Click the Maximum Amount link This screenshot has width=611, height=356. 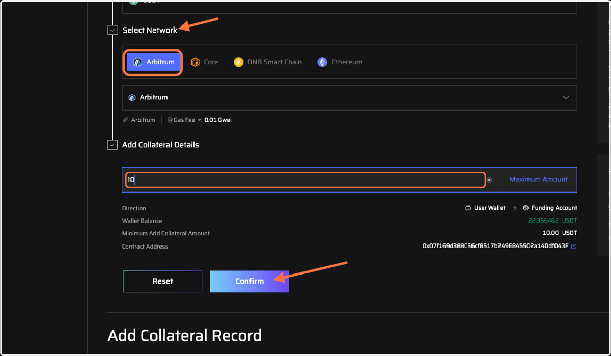point(538,179)
